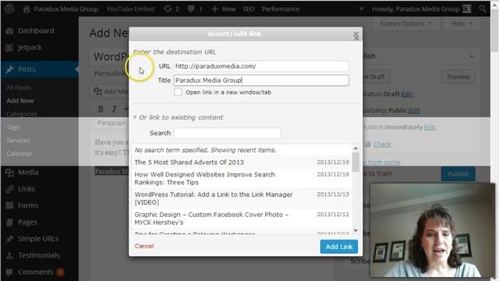
Task: Open the updates icon showing 2
Action: (172, 9)
